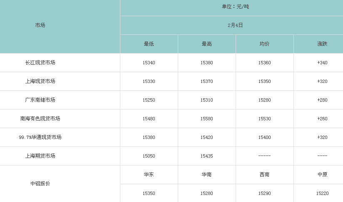343x202 pixels.
Task: Click the 上海期货市场 row label
Action: point(40,156)
